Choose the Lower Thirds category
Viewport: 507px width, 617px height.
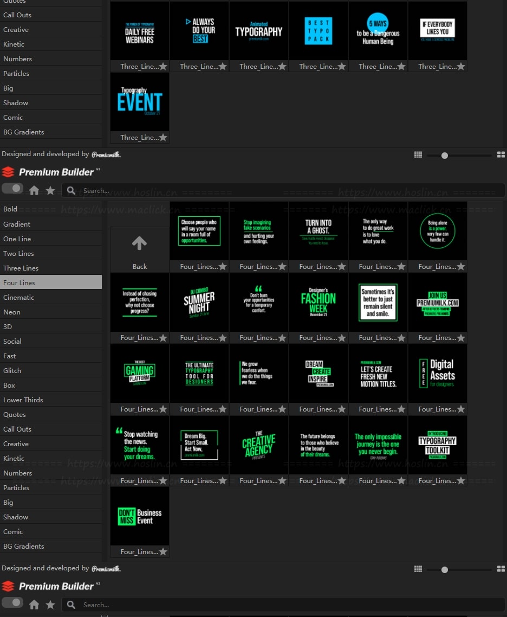pyautogui.click(x=51, y=400)
